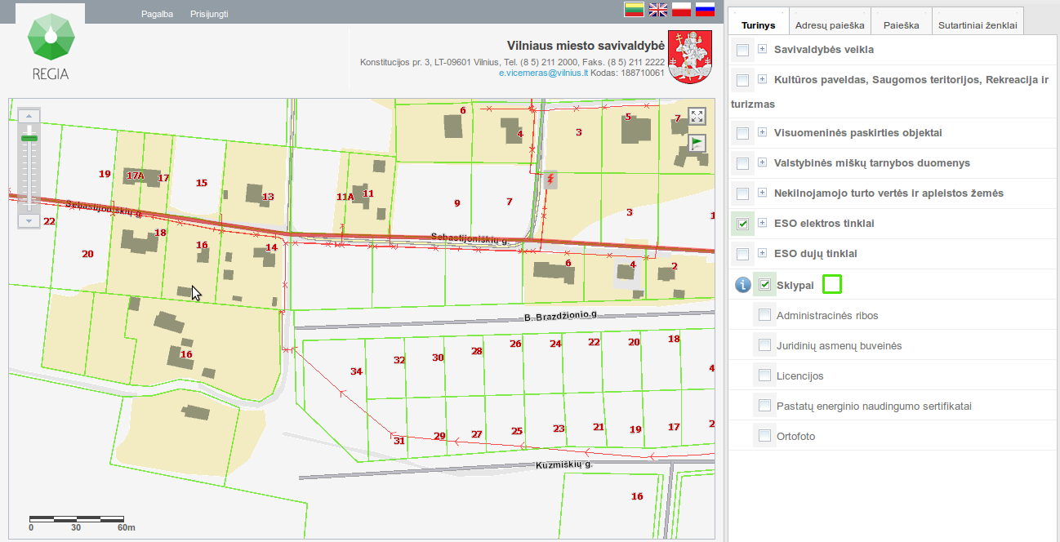Enable Licencijos layer checkbox
The height and width of the screenshot is (542, 1060).
(764, 375)
